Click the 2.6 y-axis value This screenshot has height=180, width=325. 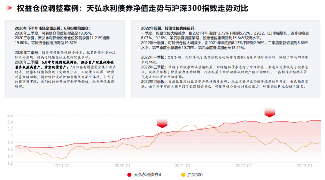coord(10,115)
